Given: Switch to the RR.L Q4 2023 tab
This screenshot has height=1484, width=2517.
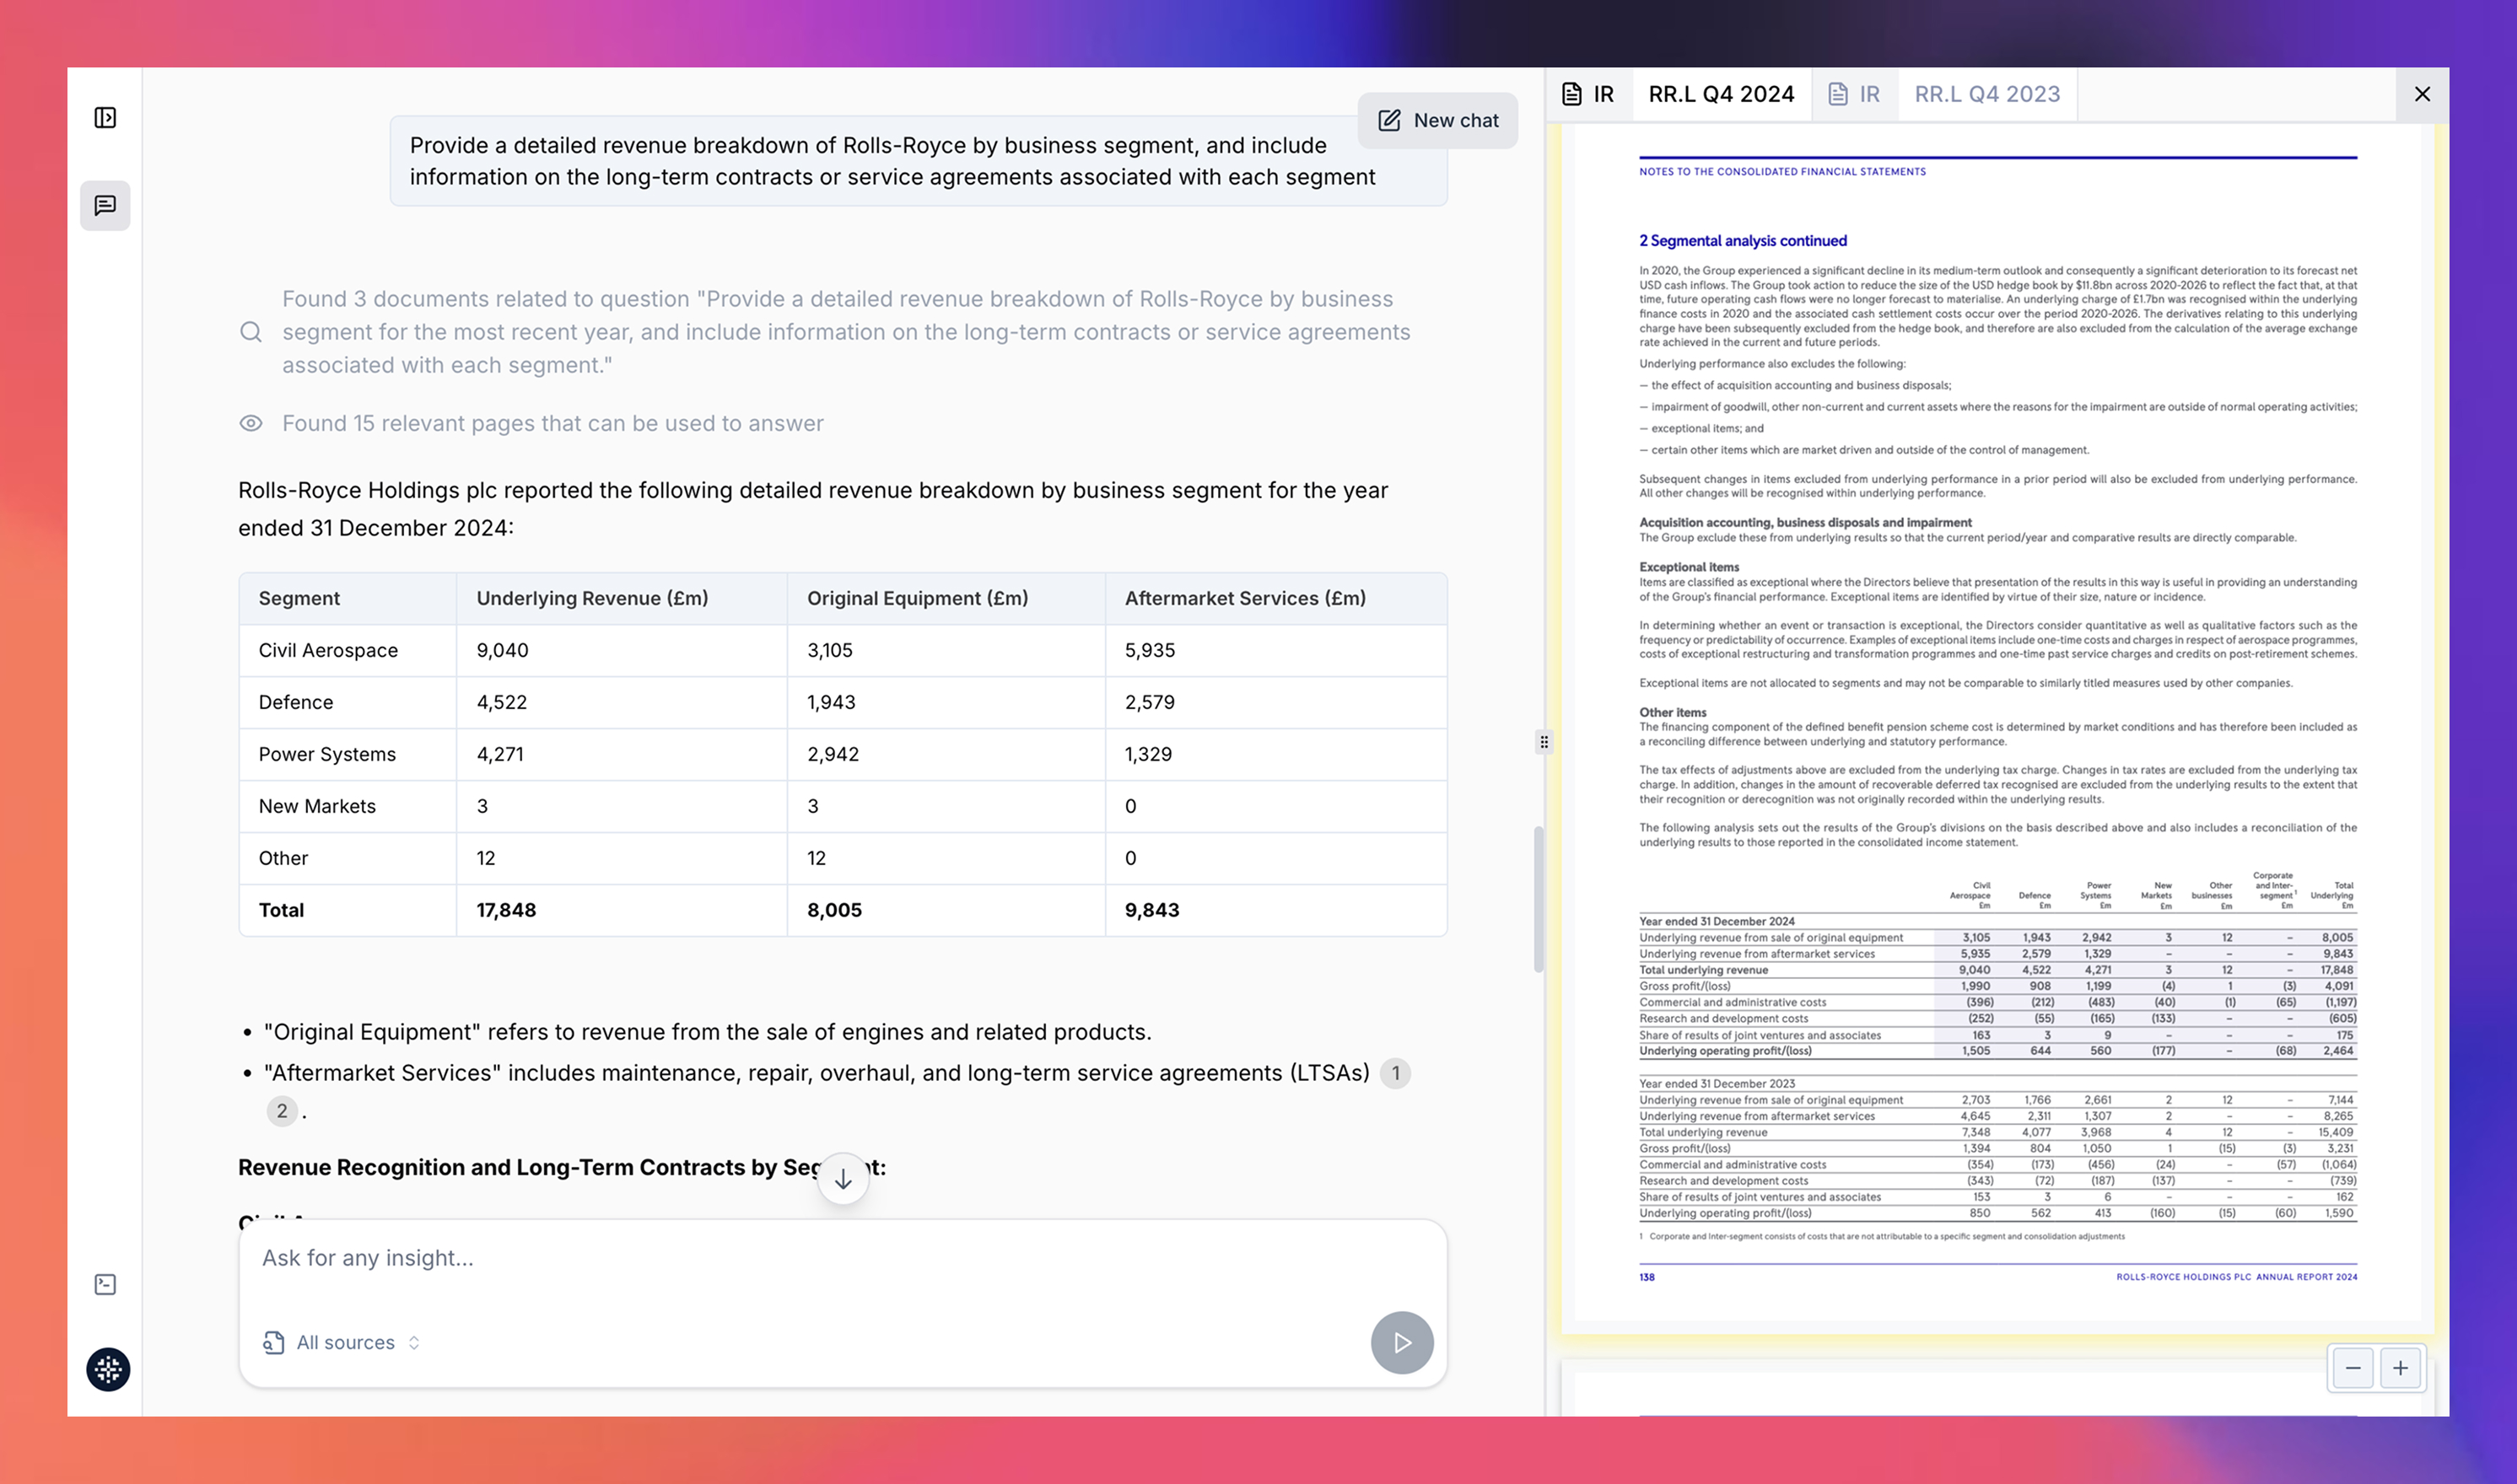Looking at the screenshot, I should tap(1986, 94).
